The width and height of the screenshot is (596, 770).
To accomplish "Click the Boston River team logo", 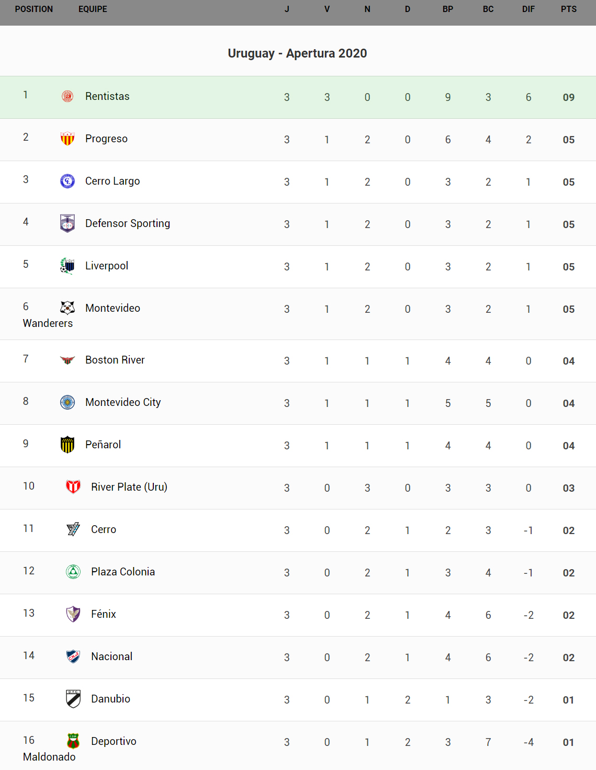I will tap(68, 360).
